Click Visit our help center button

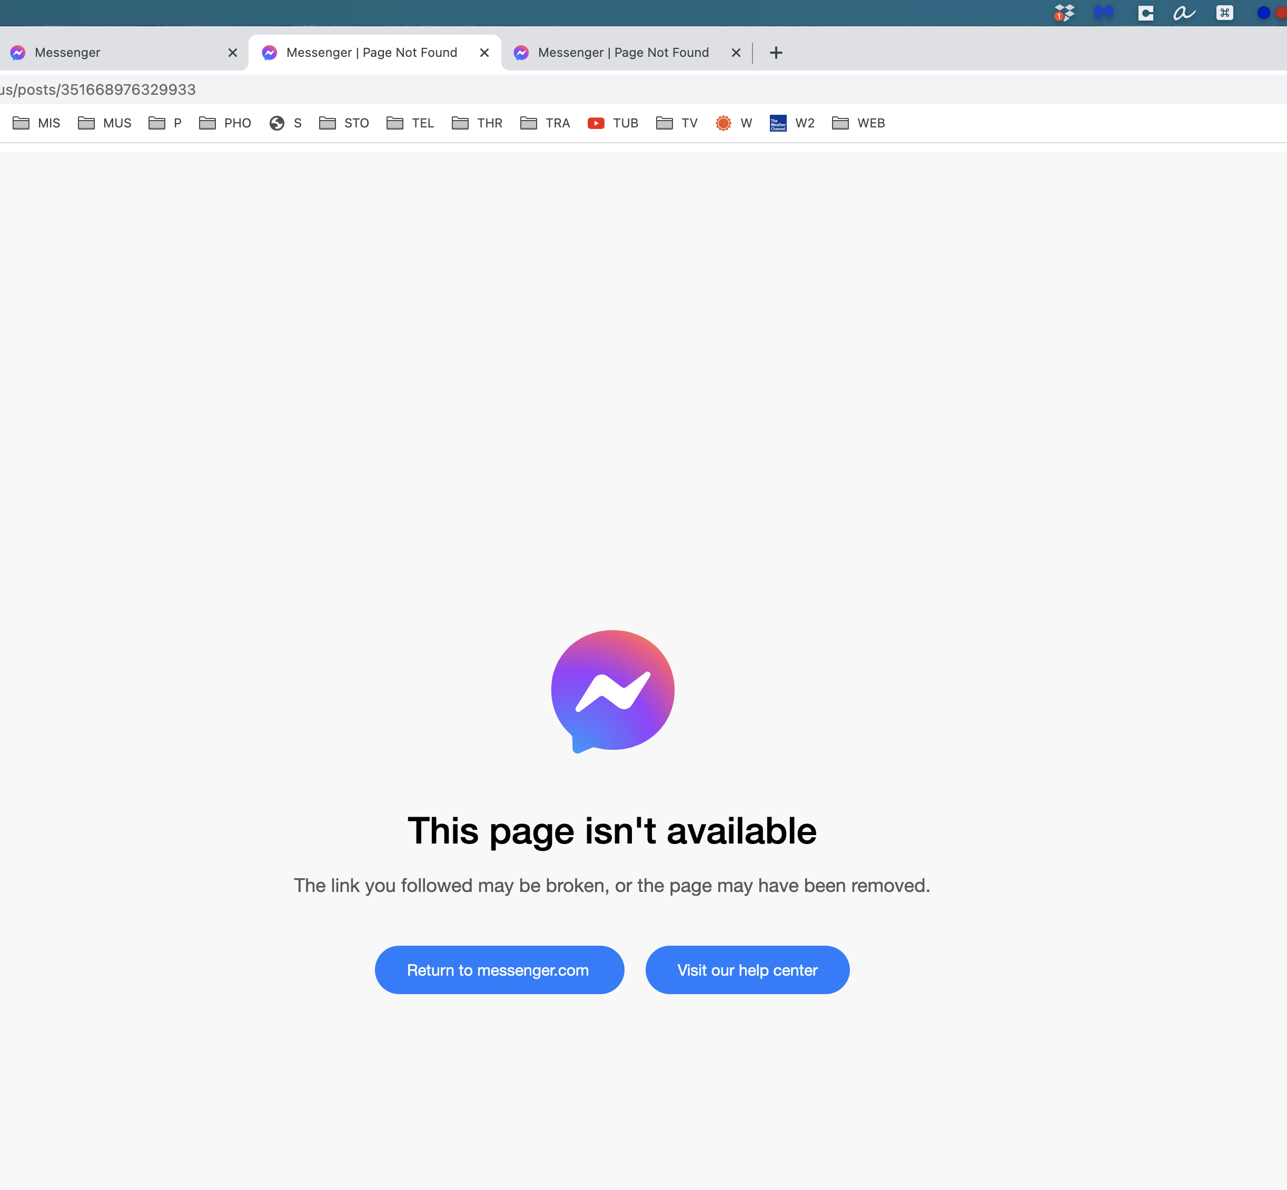tap(747, 970)
